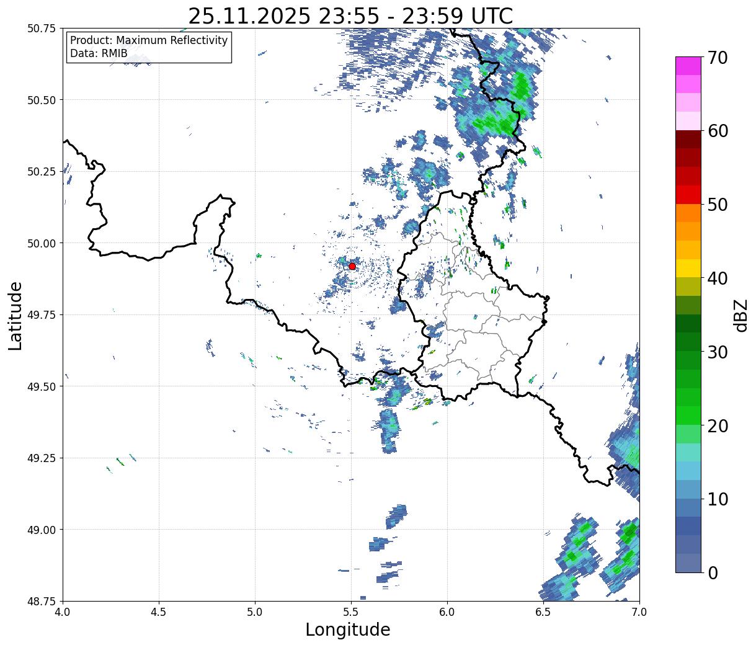Click the dark maroon colorbar swatch below 60

(688, 140)
